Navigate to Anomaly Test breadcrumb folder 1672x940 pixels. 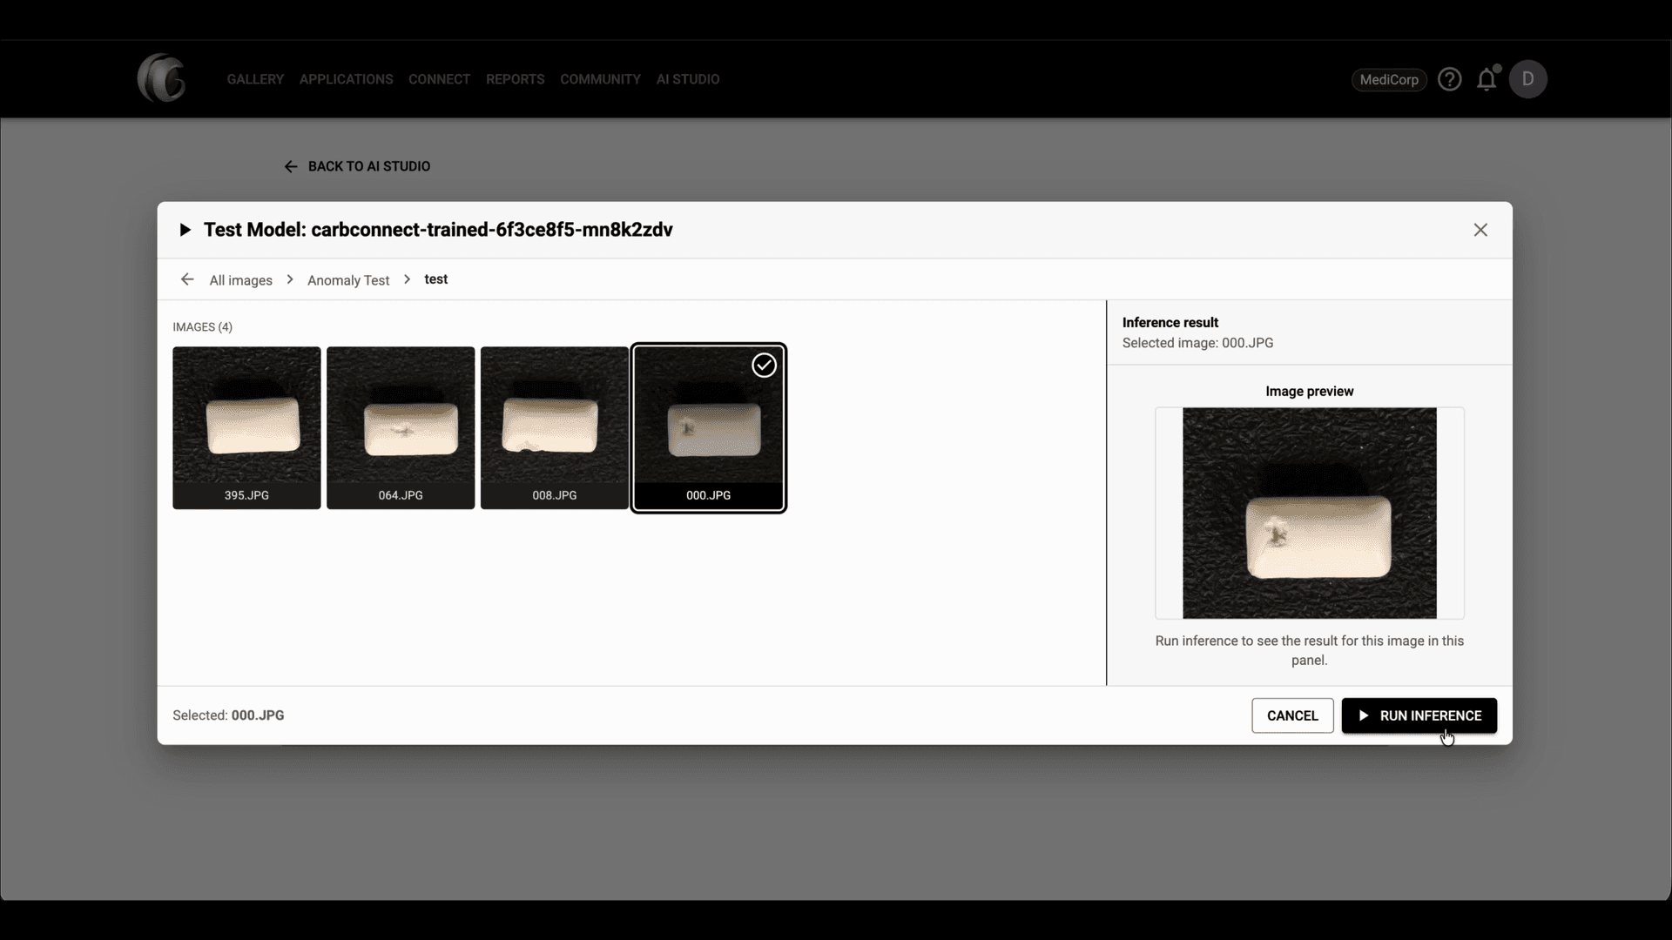(x=348, y=280)
